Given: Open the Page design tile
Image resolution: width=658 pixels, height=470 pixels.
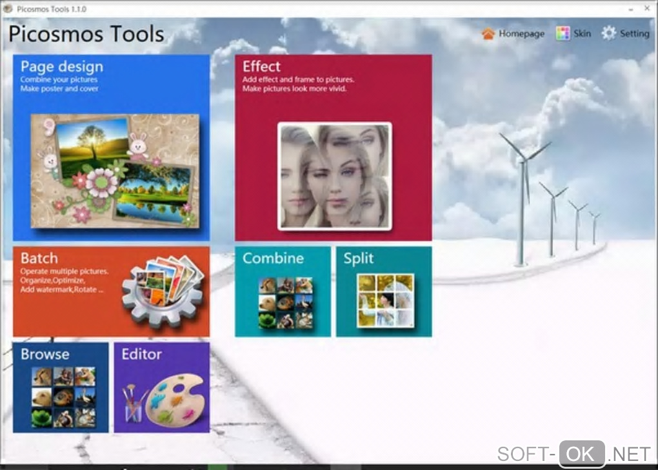Looking at the screenshot, I should pyautogui.click(x=111, y=148).
